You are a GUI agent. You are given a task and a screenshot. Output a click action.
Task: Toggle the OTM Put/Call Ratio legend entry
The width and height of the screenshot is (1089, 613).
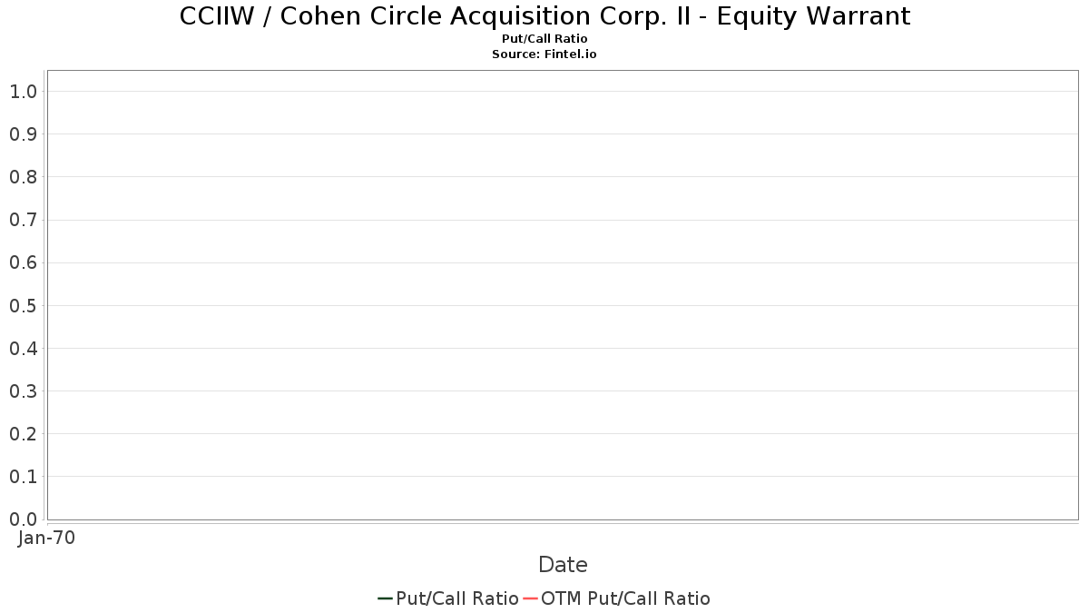point(617,598)
